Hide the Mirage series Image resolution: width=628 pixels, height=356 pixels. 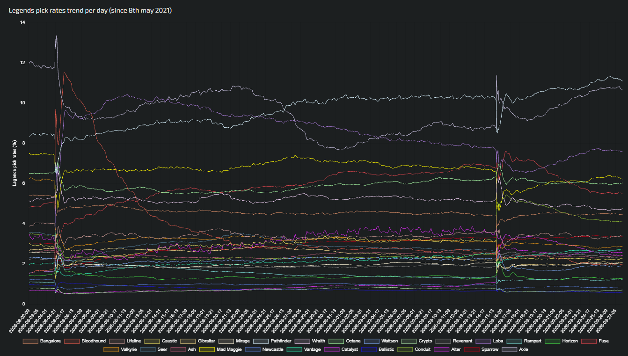[234, 341]
